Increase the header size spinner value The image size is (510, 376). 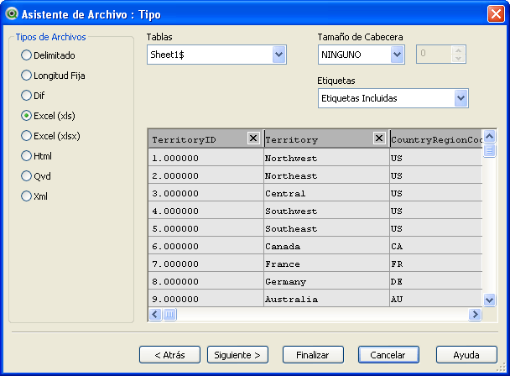(458, 50)
